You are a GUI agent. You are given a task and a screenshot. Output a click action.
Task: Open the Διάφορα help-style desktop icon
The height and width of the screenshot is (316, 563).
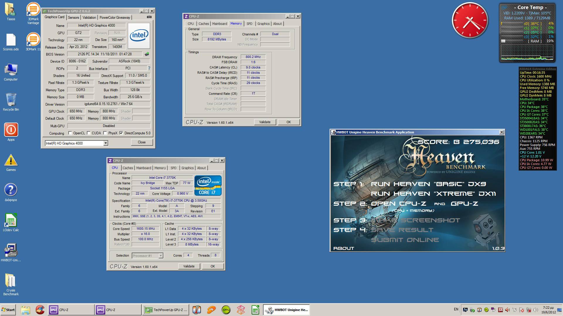11,193
